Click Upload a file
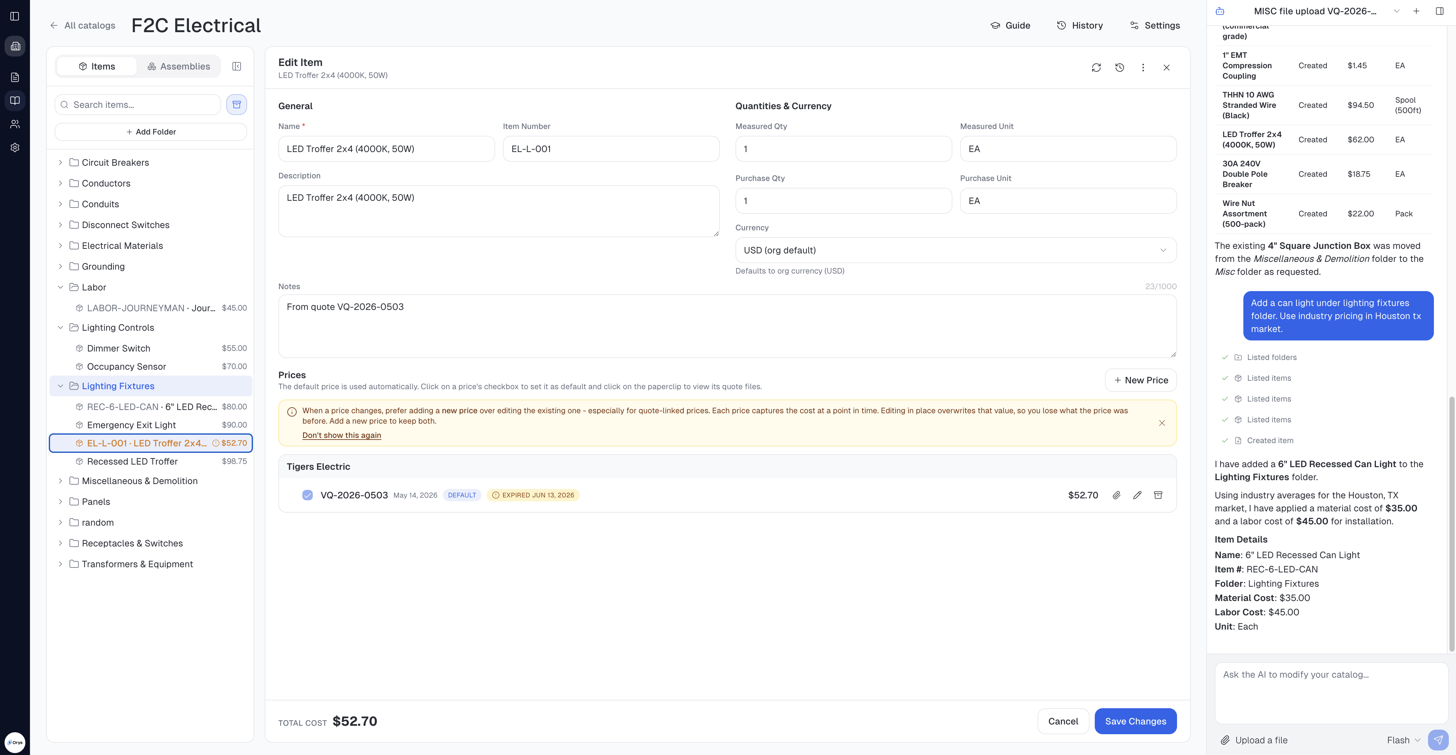 (x=1254, y=740)
